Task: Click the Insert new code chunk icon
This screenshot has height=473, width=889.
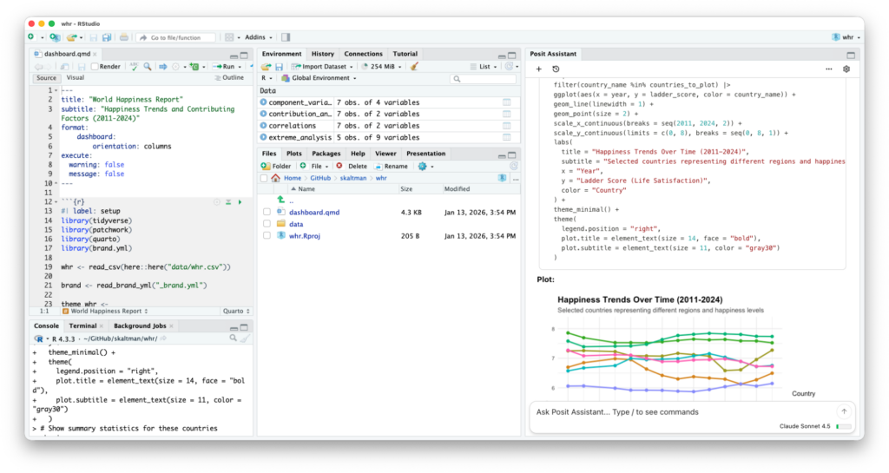Action: 194,66
